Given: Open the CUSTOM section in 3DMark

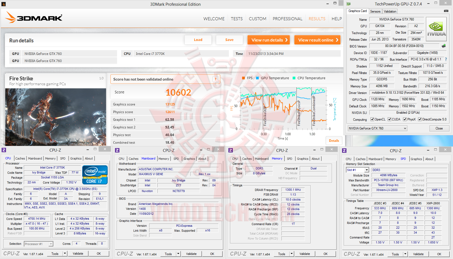Looking at the screenshot, I should coord(257,19).
